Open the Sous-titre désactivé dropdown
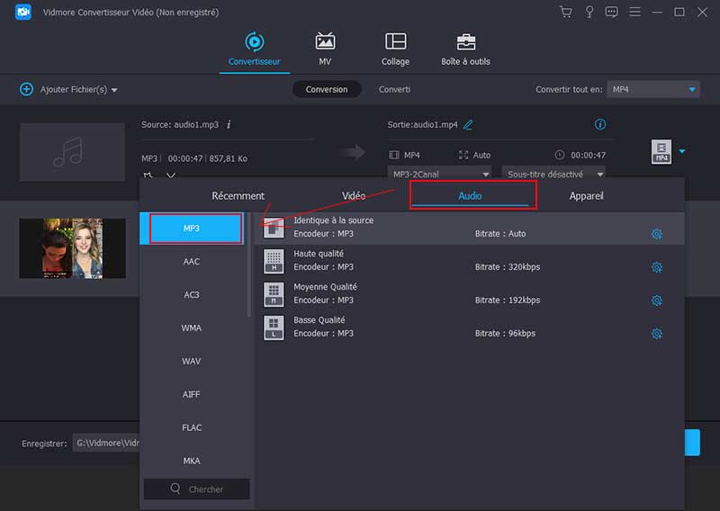 click(x=553, y=174)
